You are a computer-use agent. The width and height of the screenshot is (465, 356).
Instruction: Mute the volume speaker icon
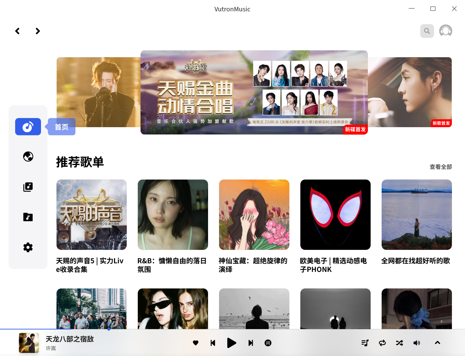click(x=417, y=343)
